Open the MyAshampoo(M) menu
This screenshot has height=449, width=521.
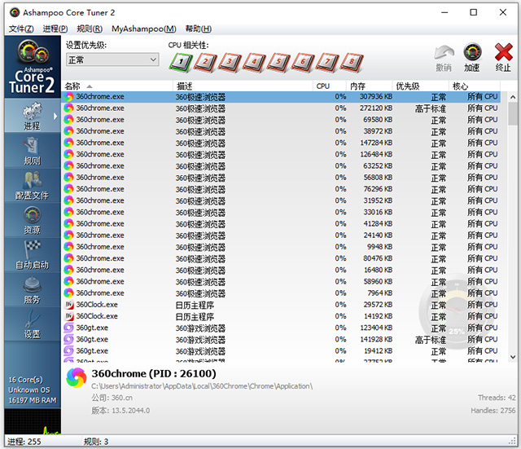click(x=144, y=29)
